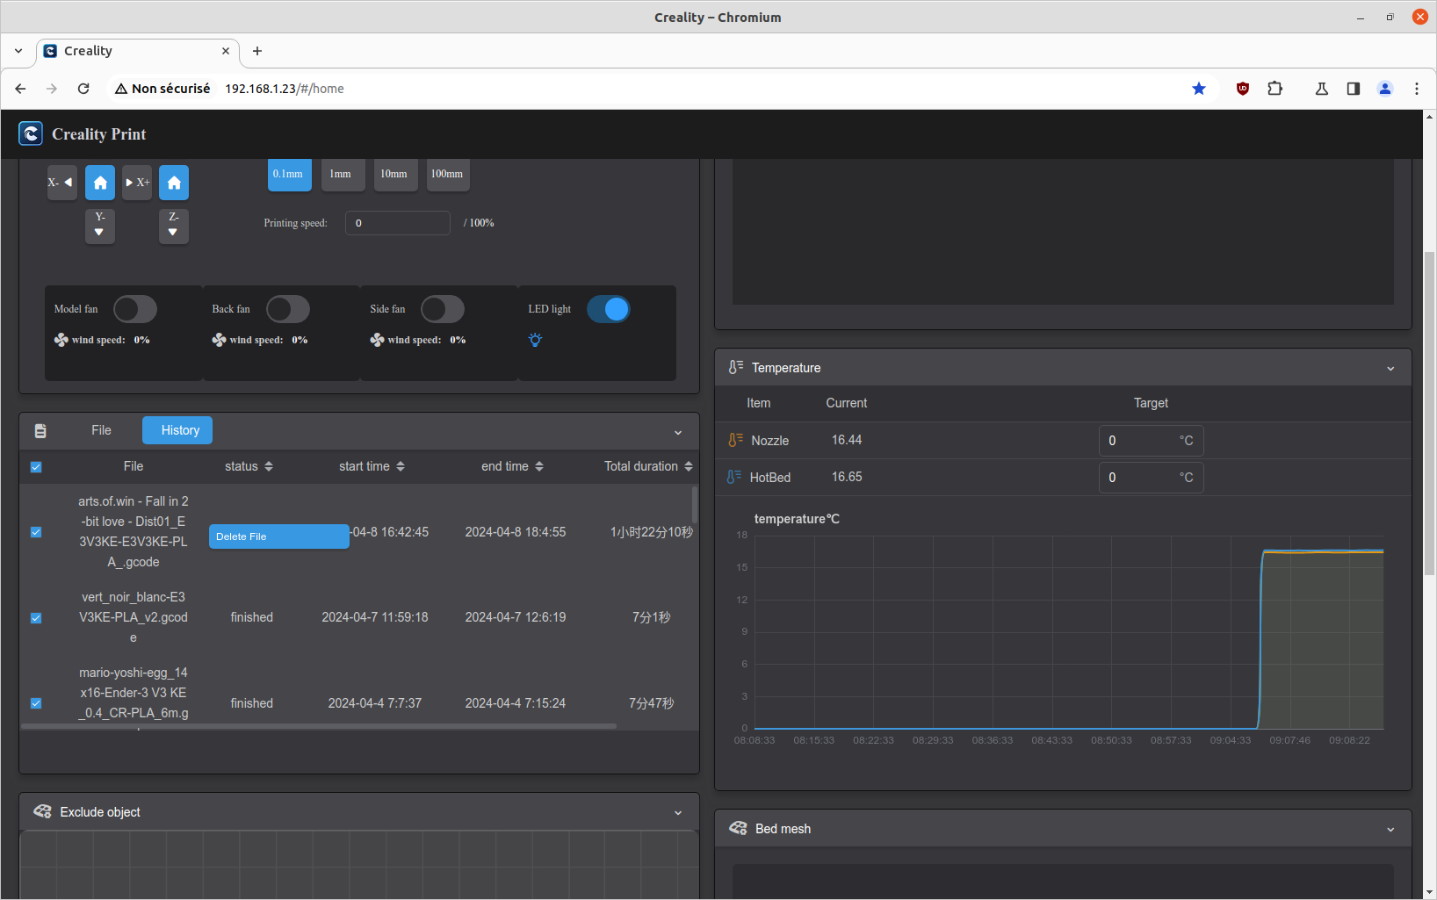Open the browser extensions puzzle icon

(x=1275, y=89)
